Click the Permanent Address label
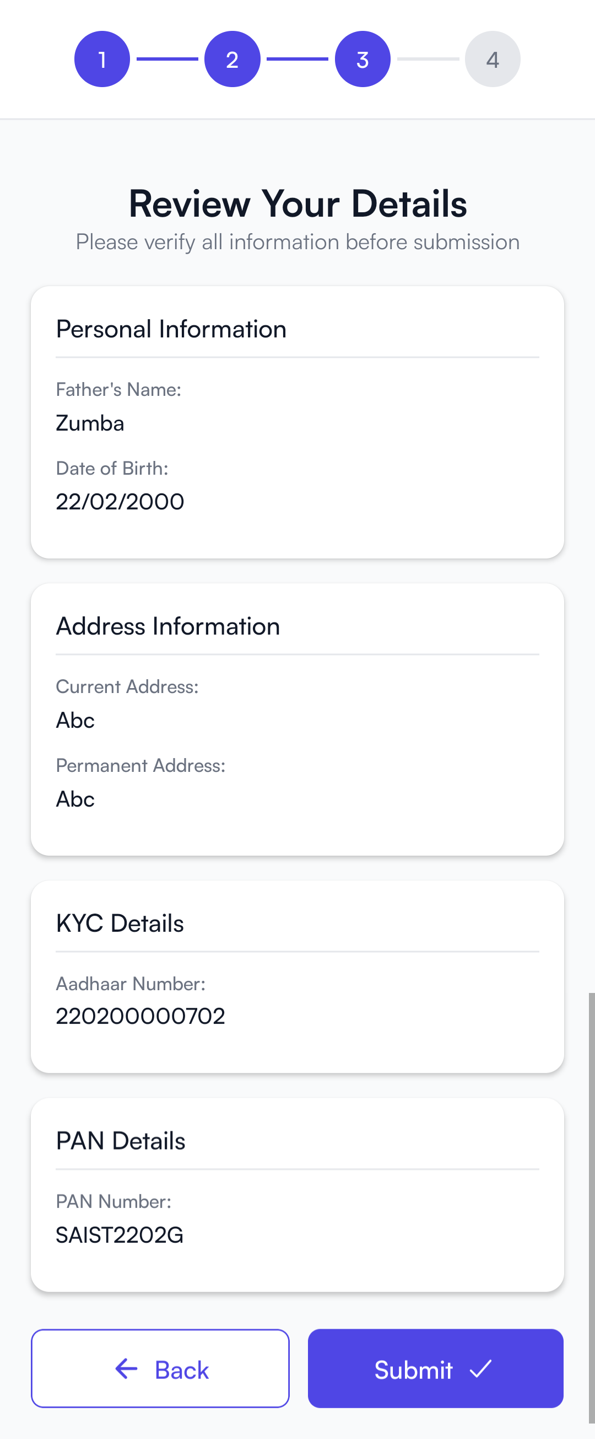 [140, 765]
